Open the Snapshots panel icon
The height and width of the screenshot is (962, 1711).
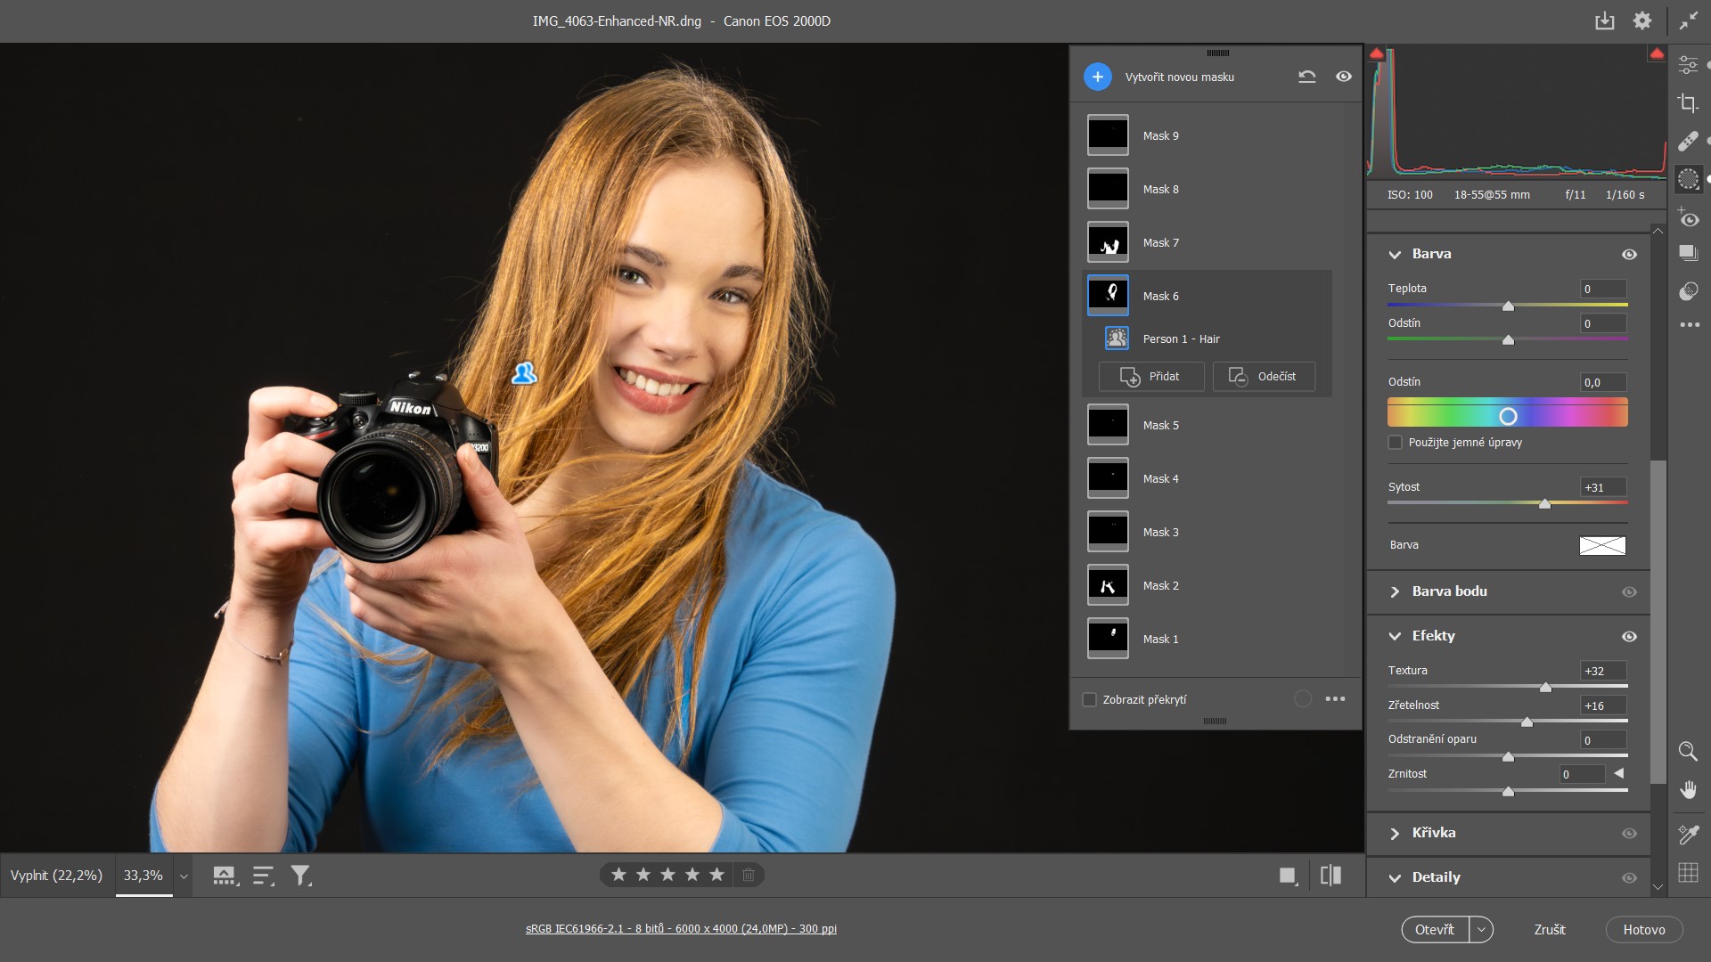click(1688, 253)
